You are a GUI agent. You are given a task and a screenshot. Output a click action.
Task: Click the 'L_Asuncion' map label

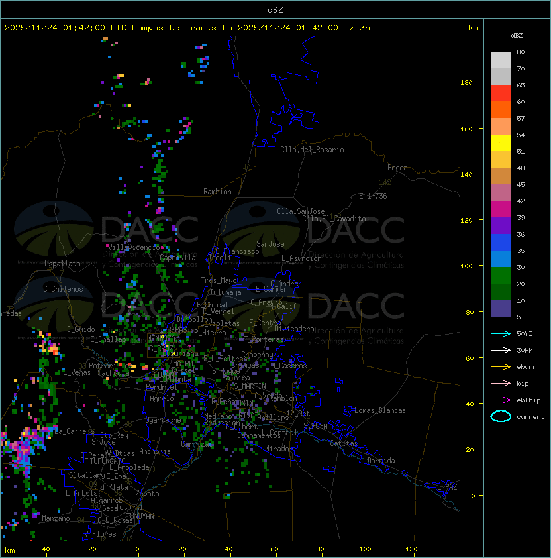pyautogui.click(x=301, y=258)
